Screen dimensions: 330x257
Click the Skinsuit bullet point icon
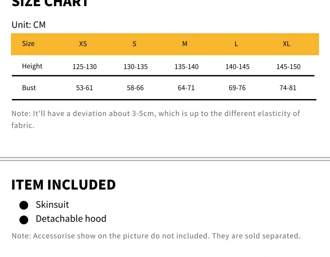tap(24, 205)
